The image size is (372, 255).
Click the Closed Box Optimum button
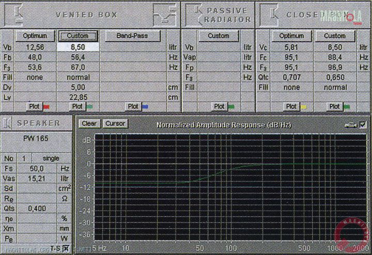click(291, 36)
